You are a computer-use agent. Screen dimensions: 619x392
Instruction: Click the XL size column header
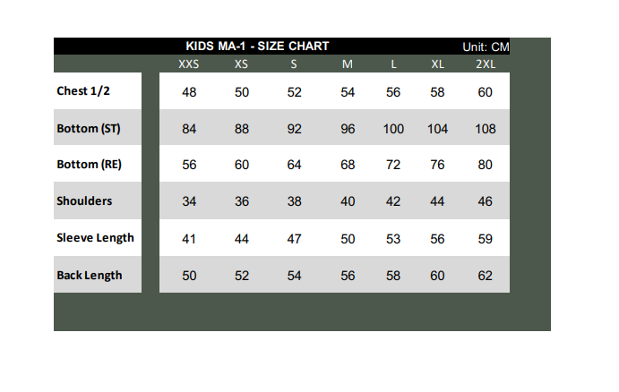click(437, 64)
